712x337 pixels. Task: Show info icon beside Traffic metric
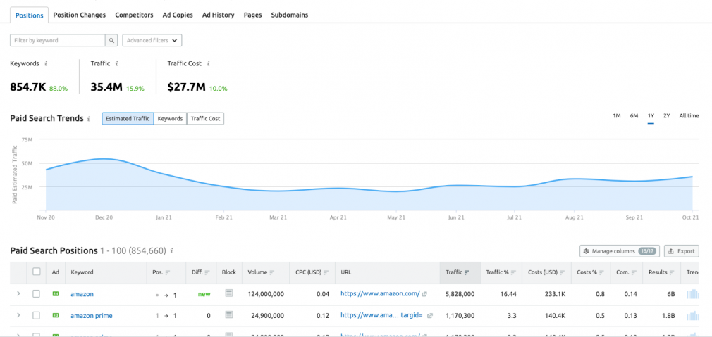tap(117, 64)
